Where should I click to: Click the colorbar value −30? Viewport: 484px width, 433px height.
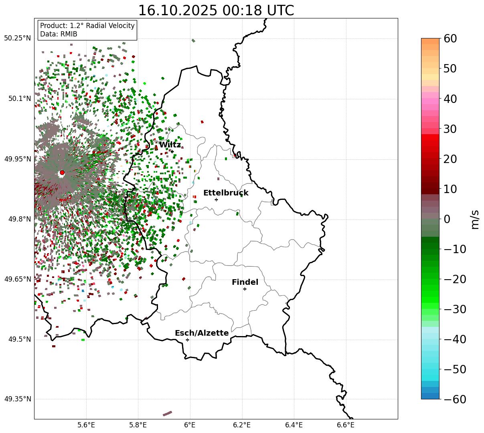[455, 309]
